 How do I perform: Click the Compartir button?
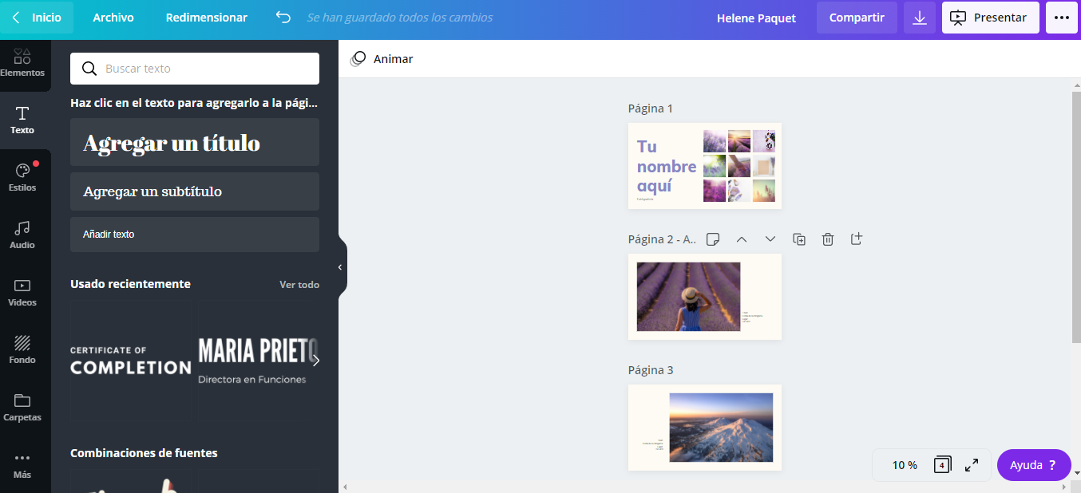pos(857,17)
